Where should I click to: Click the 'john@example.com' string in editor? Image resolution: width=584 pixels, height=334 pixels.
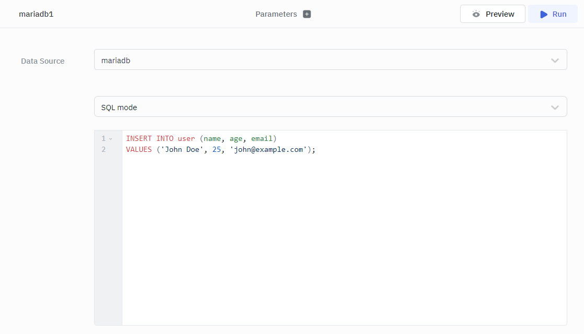point(268,150)
